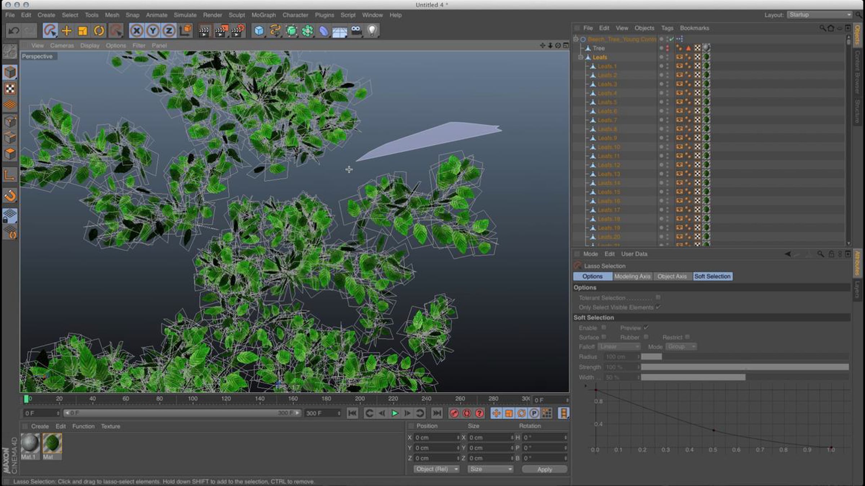Viewport: 865px width, 486px height.
Task: Select the green leaf Mat material thumbnail
Action: tap(52, 443)
